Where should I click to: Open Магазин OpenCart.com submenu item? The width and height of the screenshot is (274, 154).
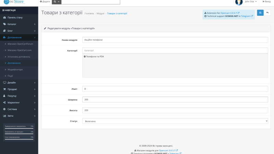[x=20, y=50]
